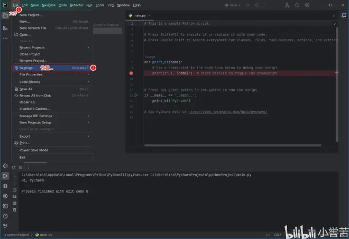Open editor tabs more options
The width and height of the screenshot is (349, 239).
tap(334, 15)
